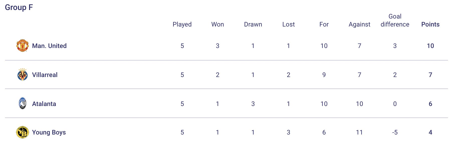Open the Man. United team link
The height and width of the screenshot is (146, 452).
point(49,46)
